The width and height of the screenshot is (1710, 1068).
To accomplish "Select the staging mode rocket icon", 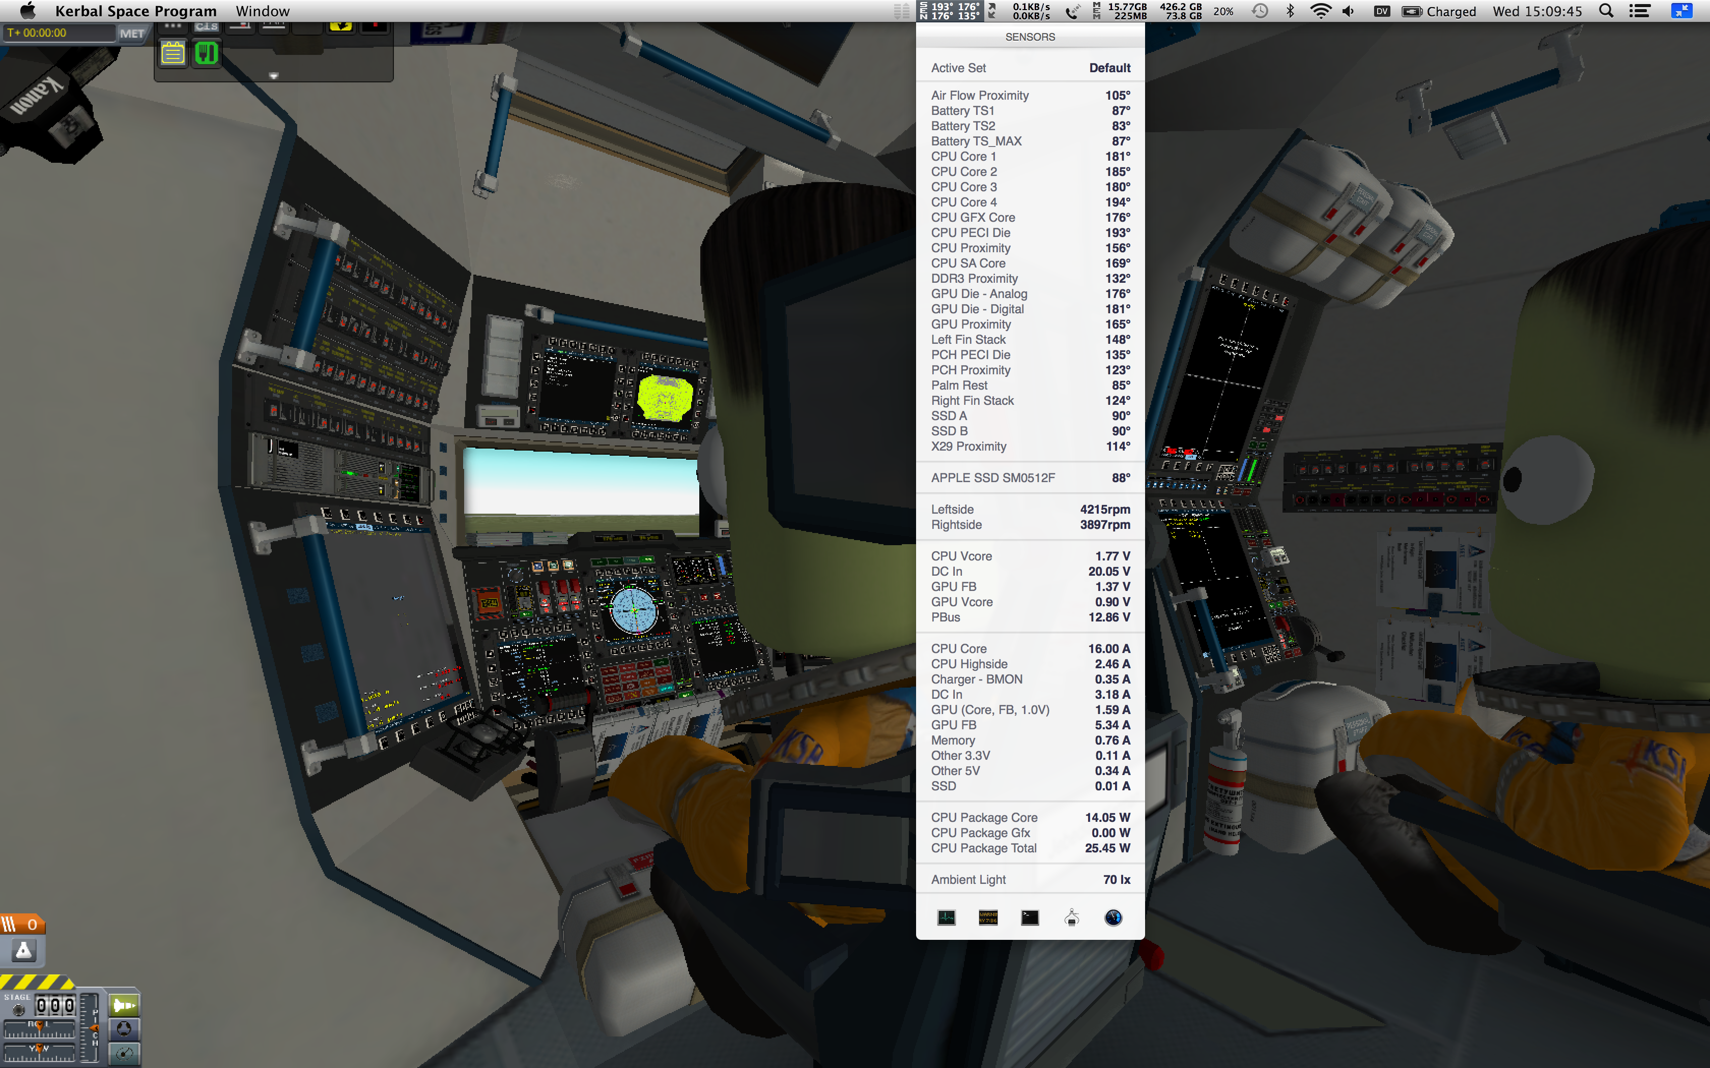I will [x=124, y=1004].
